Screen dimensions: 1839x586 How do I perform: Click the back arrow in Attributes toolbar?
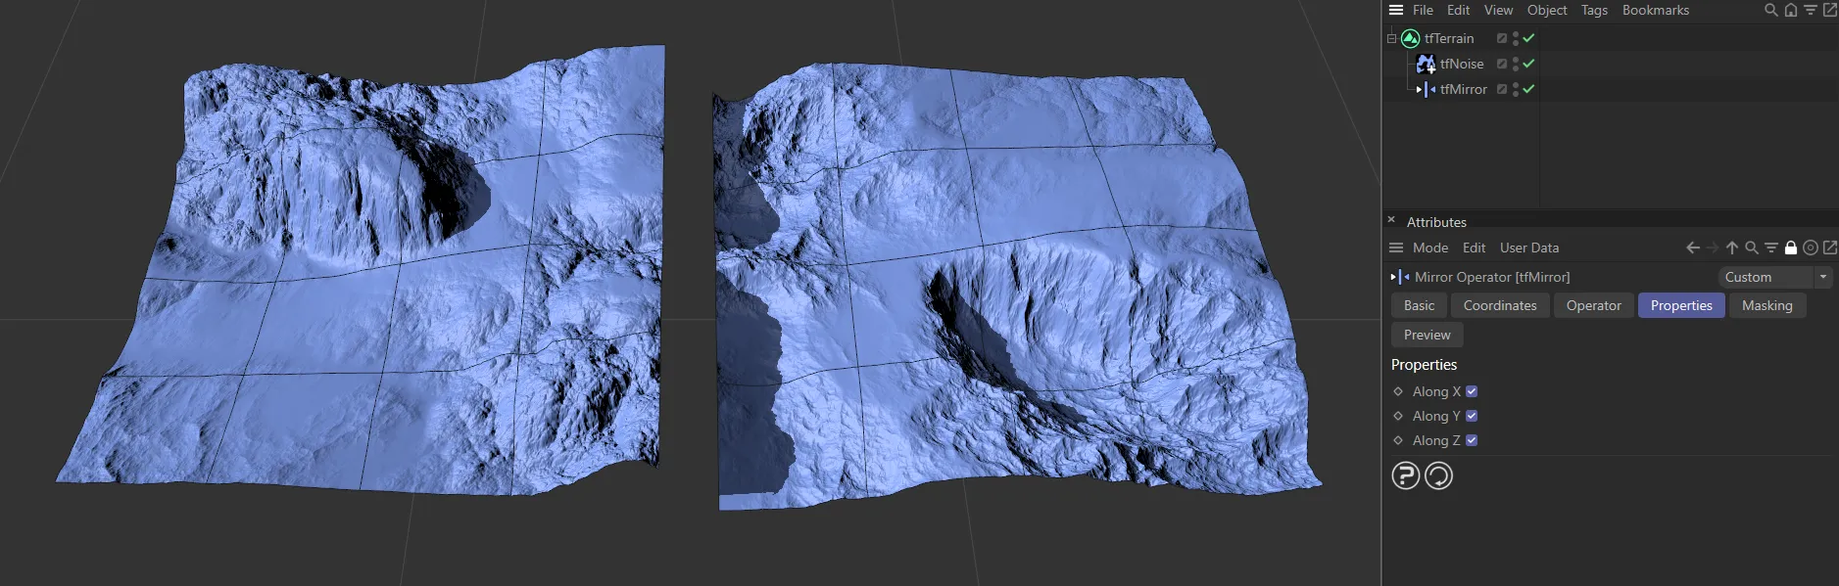tap(1692, 248)
